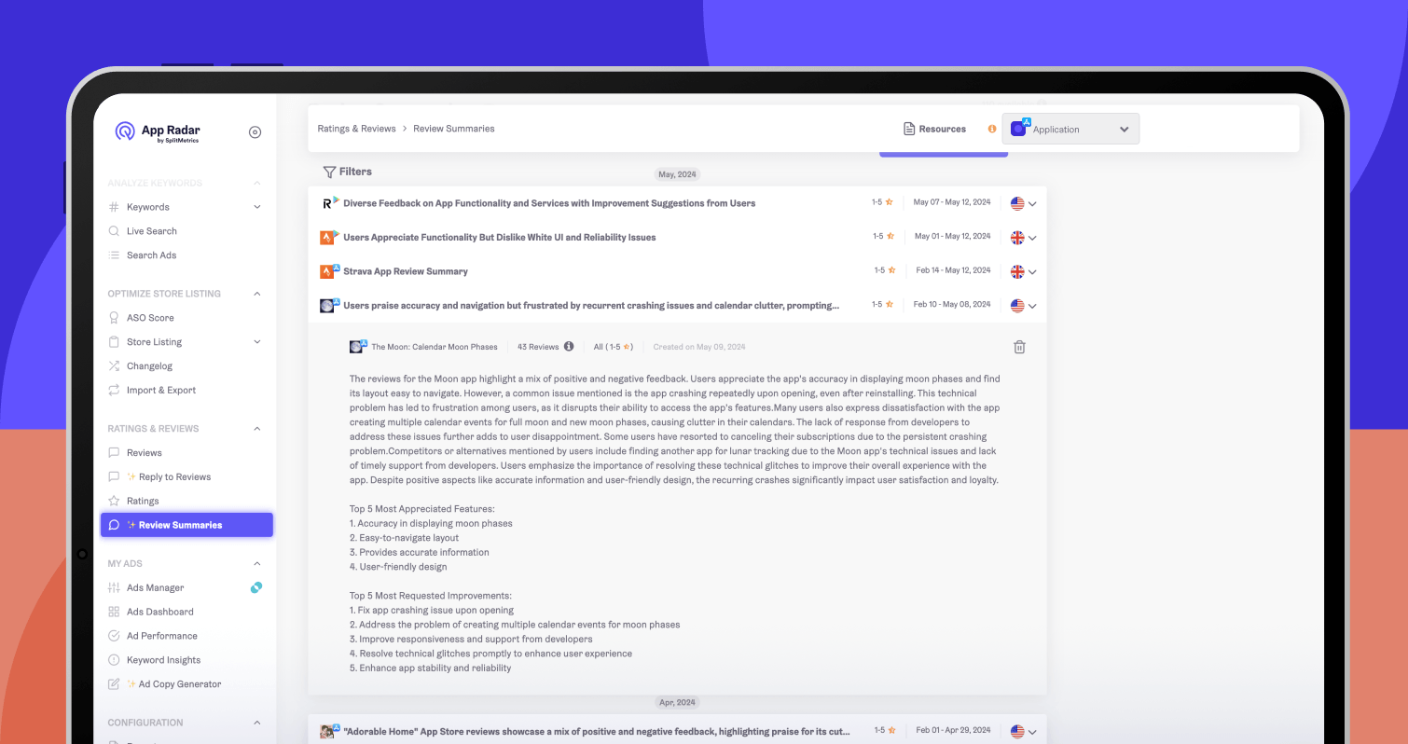Image resolution: width=1408 pixels, height=744 pixels.
Task: Expand the Keywords submenu arrow
Action: point(257,207)
